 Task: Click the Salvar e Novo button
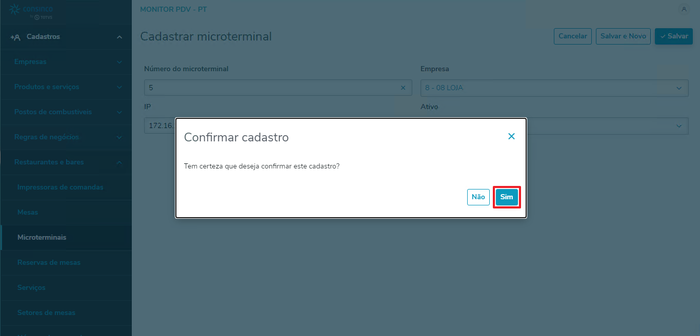623,36
